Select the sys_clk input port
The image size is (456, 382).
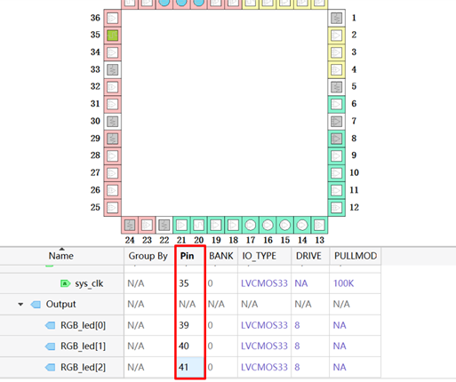point(89,283)
